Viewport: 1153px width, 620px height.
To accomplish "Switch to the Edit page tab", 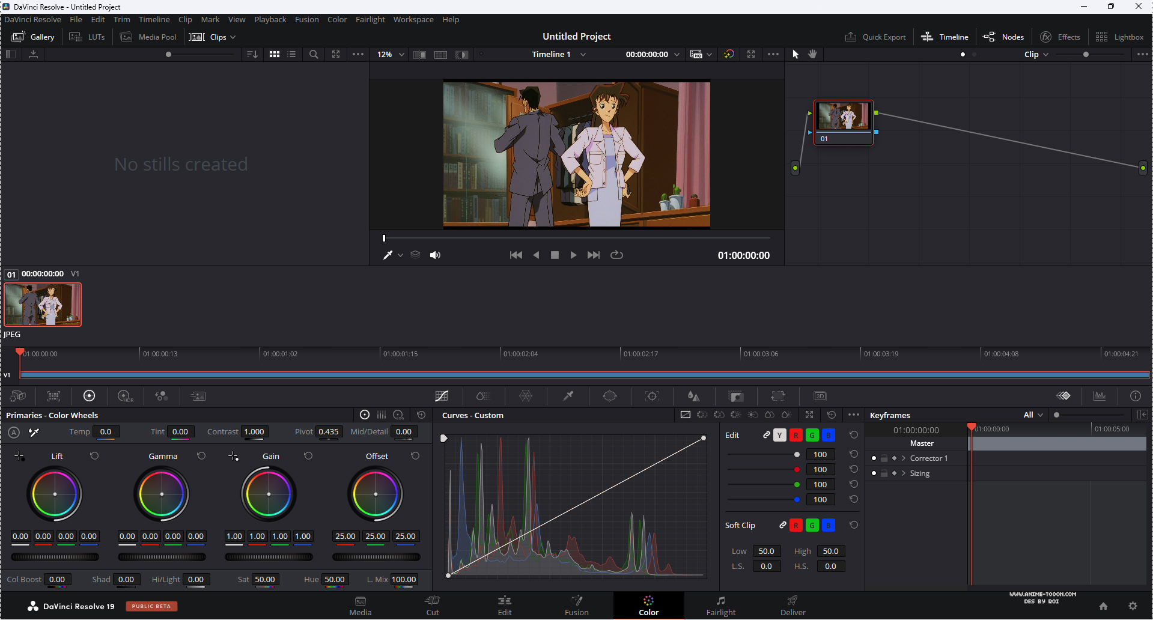I will pos(505,606).
